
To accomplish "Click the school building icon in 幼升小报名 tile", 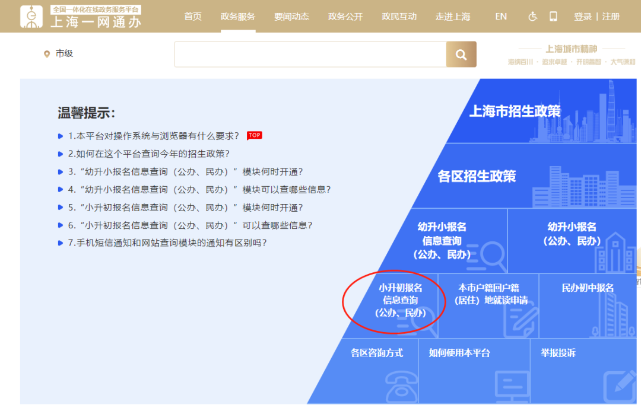I will point(615,253).
